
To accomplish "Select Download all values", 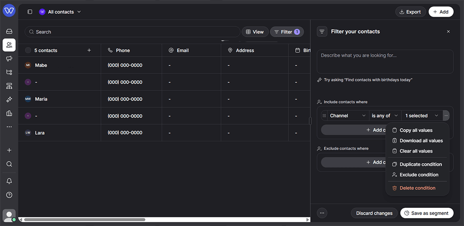I will click(417, 140).
